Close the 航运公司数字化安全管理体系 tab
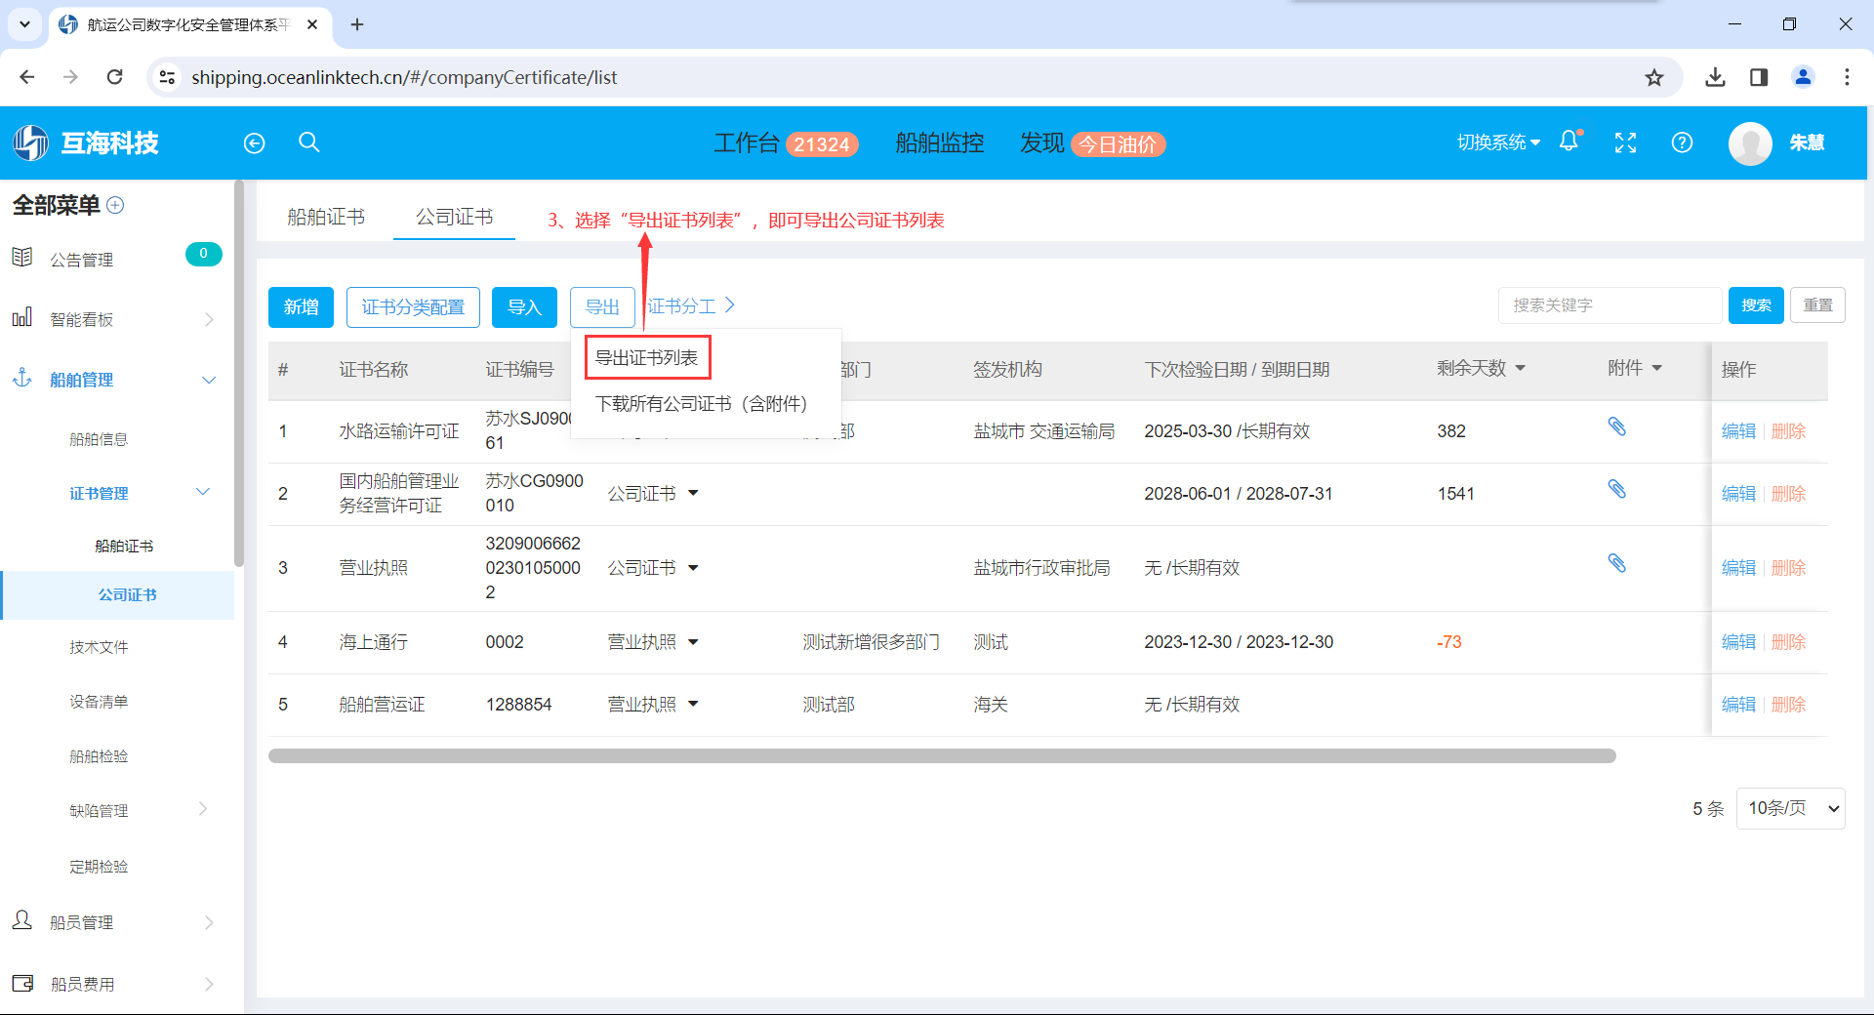The image size is (1874, 1015). tap(312, 24)
